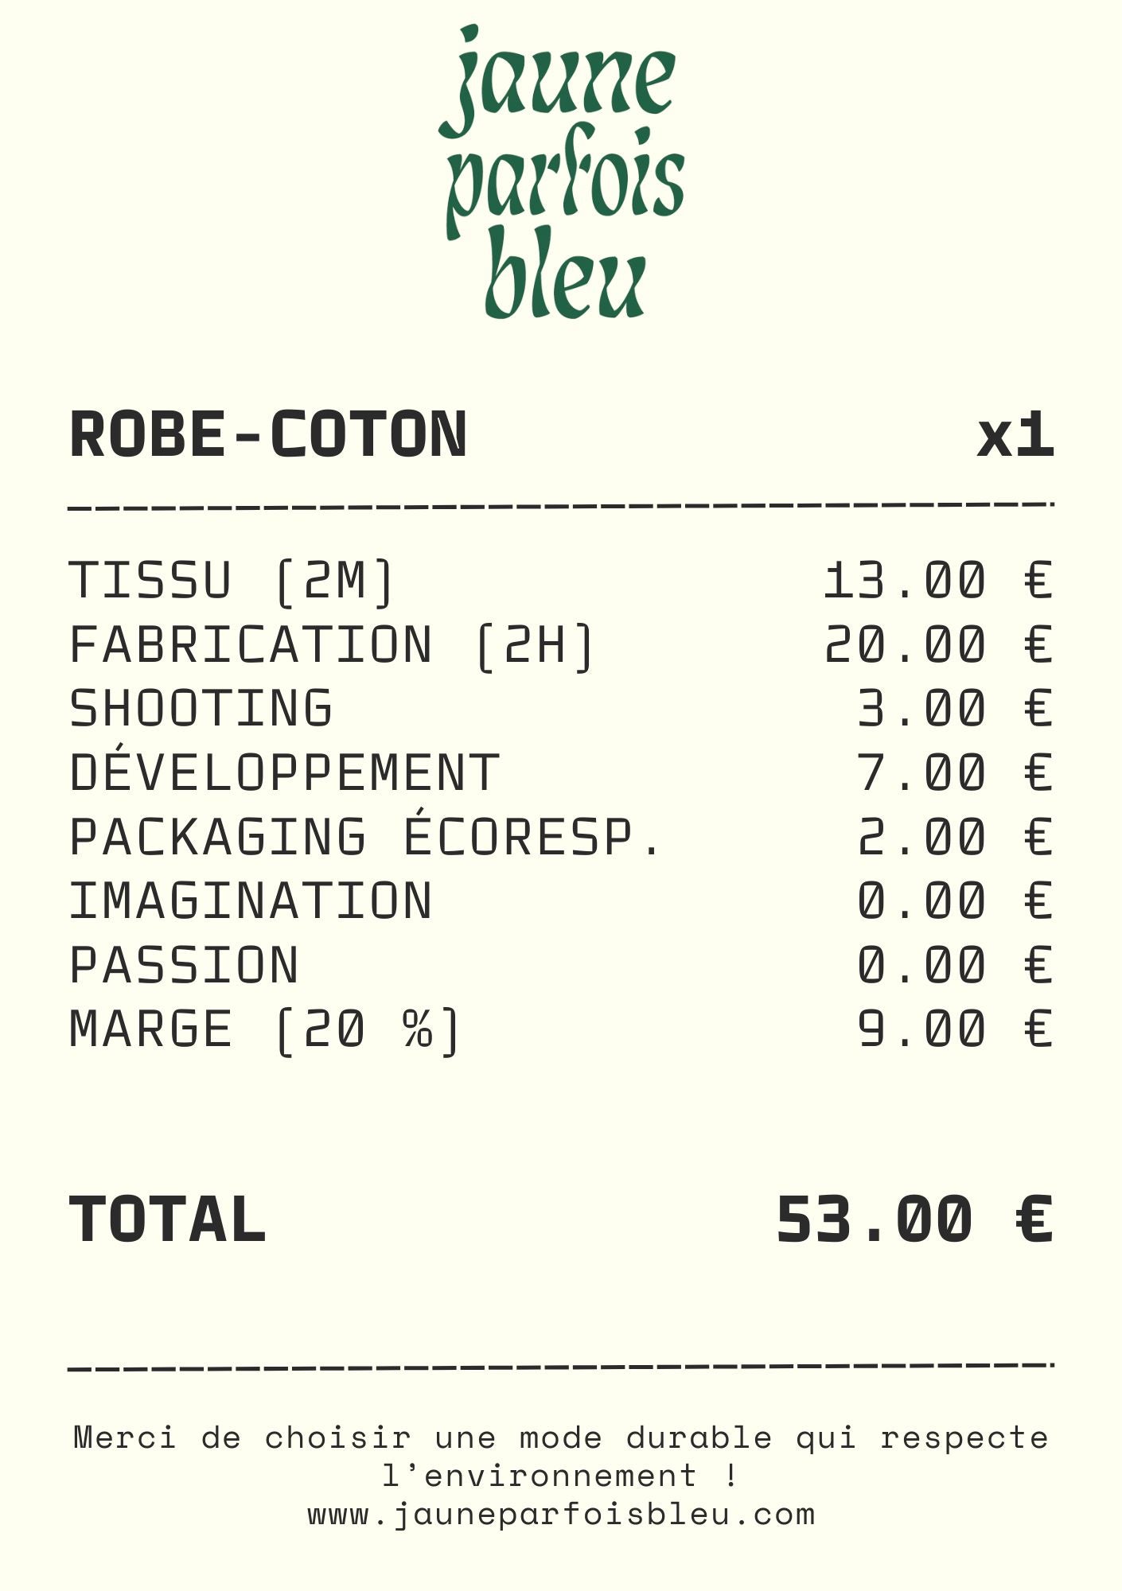Select the PASSION line item
The height and width of the screenshot is (1591, 1122).
pyautogui.click(x=184, y=966)
